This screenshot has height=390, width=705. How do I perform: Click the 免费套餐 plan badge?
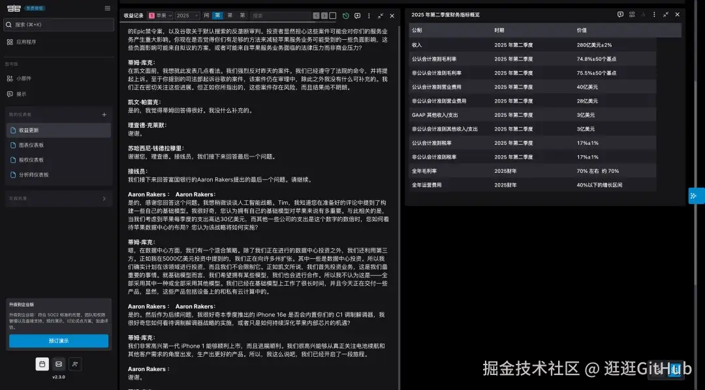pos(35,8)
